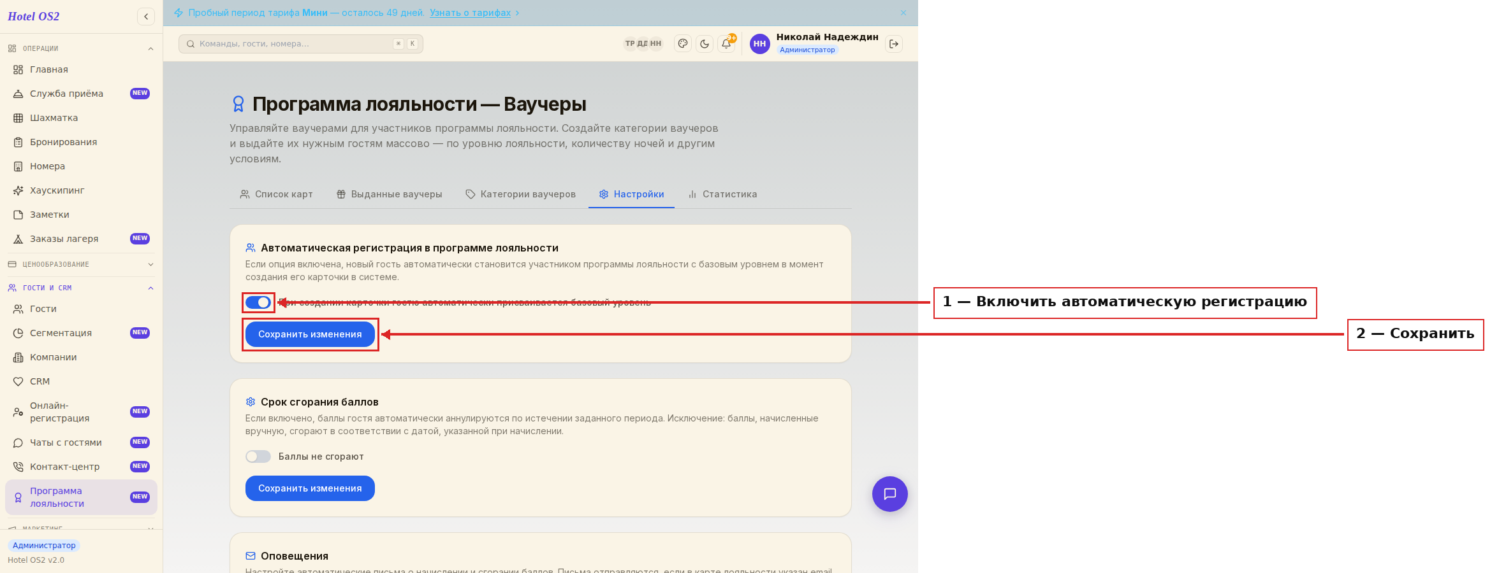Dismiss the trial period banner

(903, 13)
